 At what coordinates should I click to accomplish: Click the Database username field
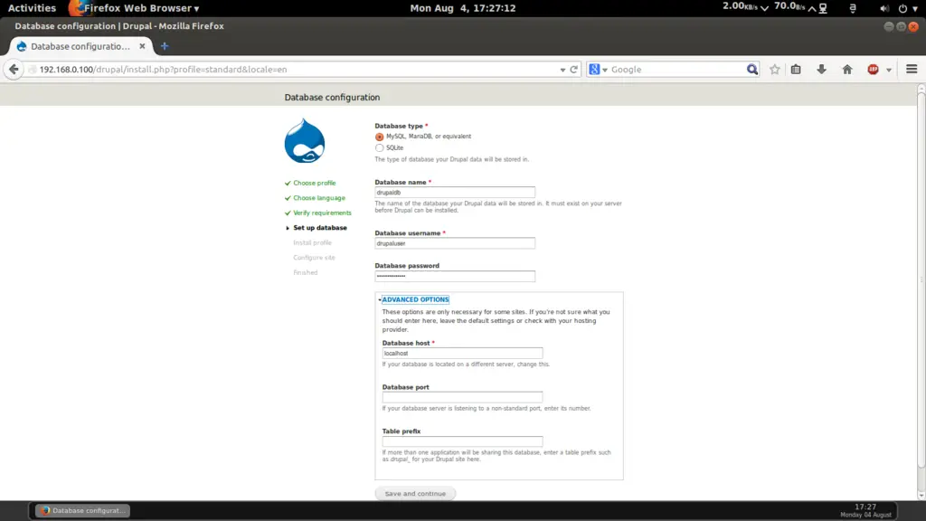click(x=455, y=243)
